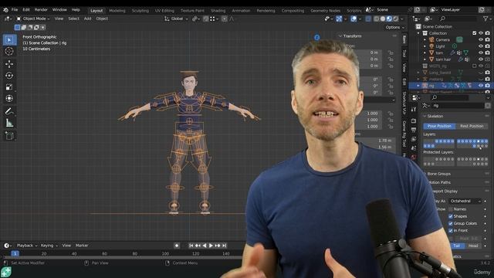Open the Octahedral display type dropdown

click(465, 201)
